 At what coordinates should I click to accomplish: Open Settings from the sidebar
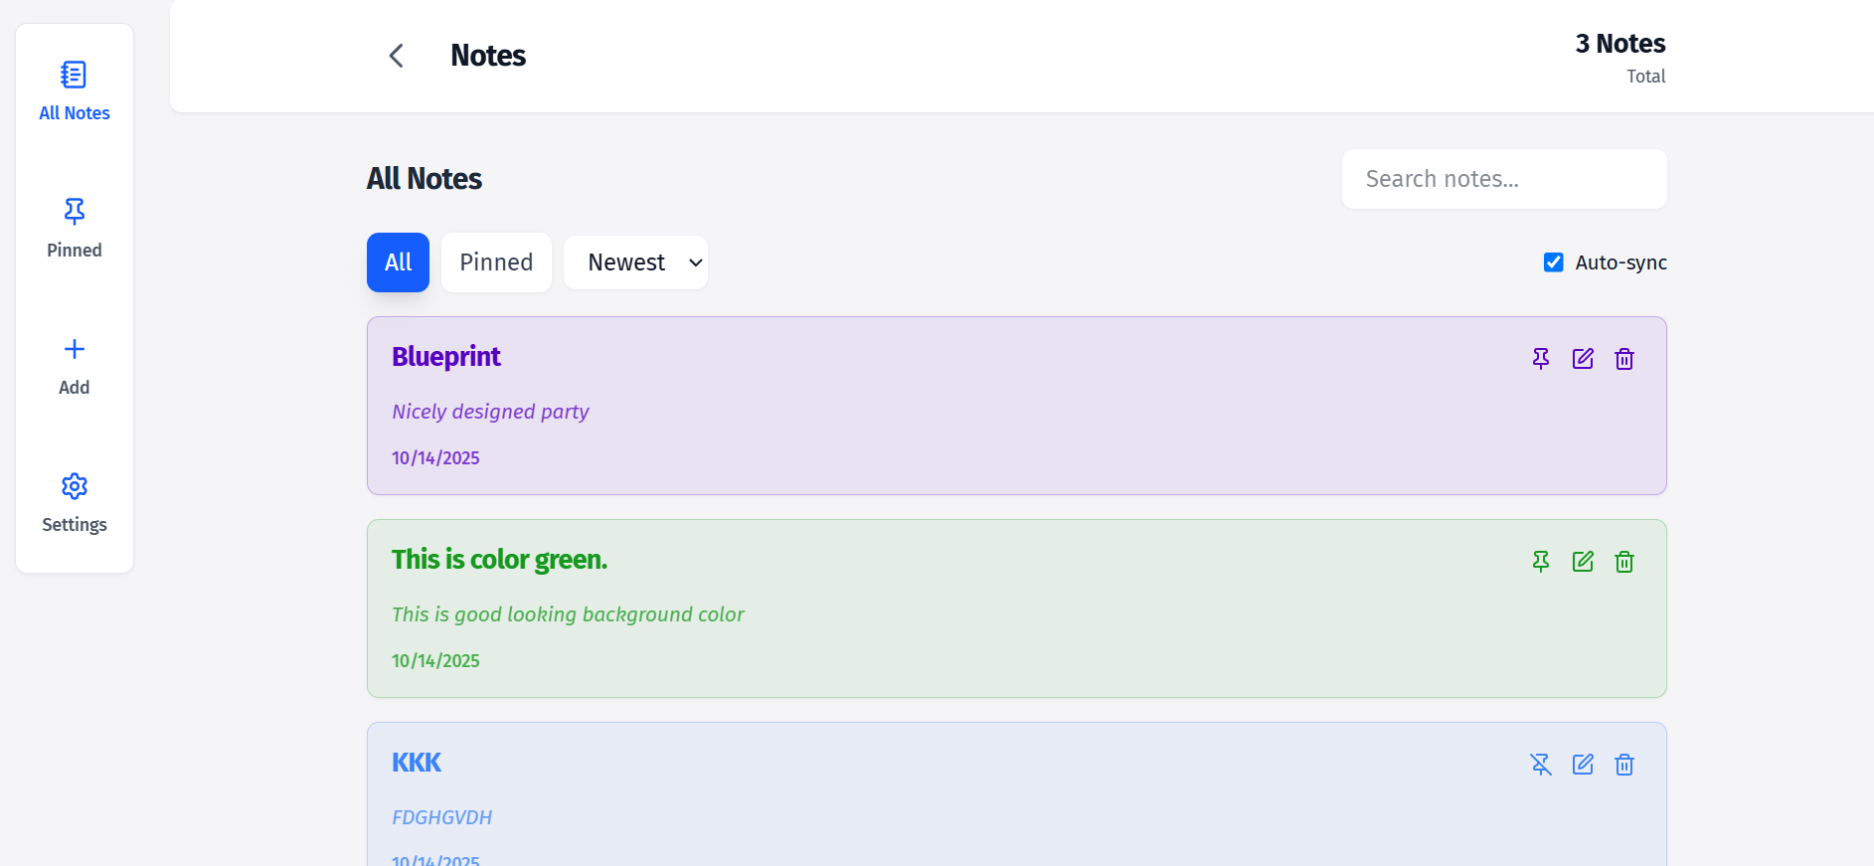point(75,502)
